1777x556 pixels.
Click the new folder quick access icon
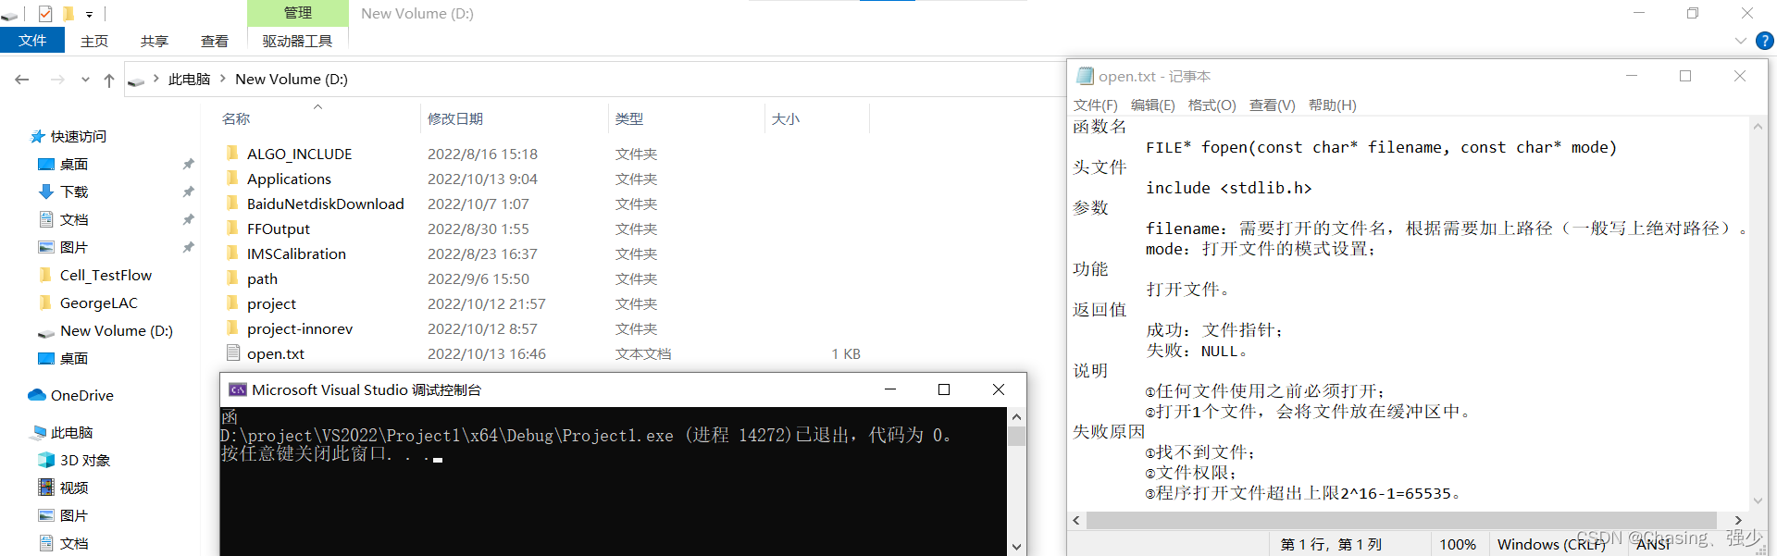click(68, 13)
